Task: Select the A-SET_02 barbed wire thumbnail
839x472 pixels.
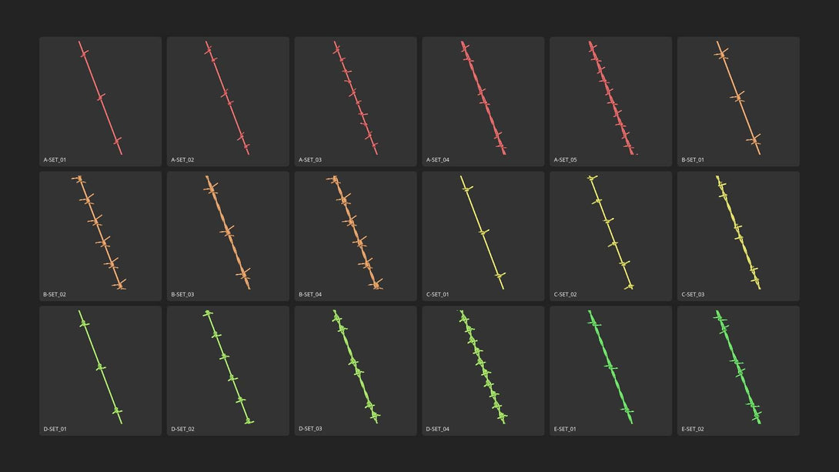Action: 228,101
